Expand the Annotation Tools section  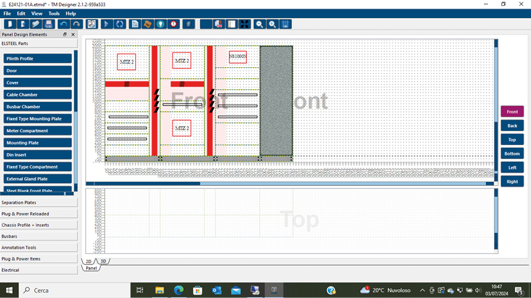coord(38,248)
